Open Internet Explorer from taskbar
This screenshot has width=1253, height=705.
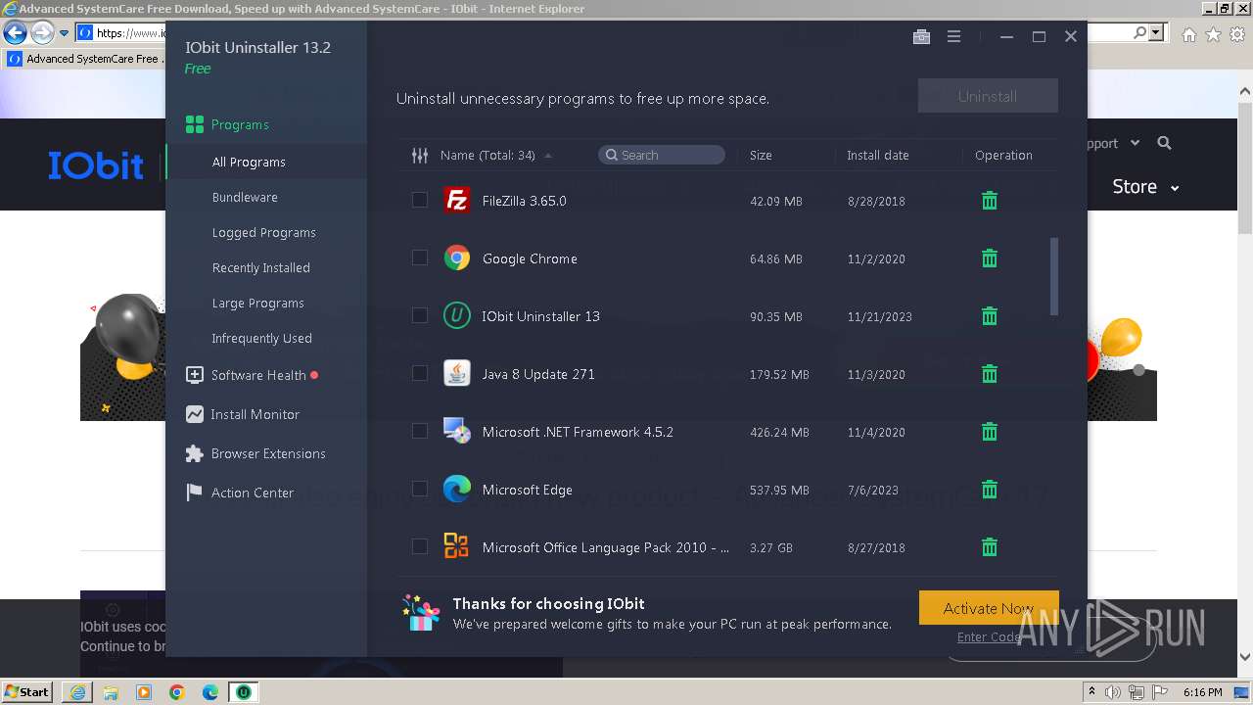pyautogui.click(x=77, y=692)
